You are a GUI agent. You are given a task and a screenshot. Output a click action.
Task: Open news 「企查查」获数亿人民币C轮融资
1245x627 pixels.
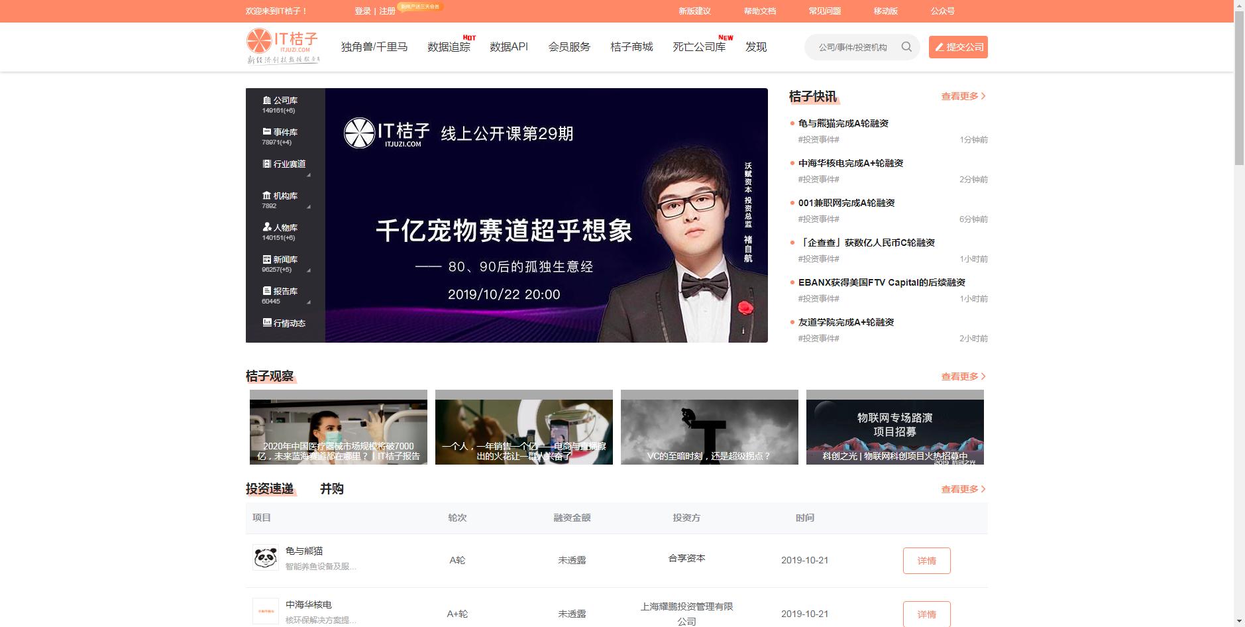[867, 243]
